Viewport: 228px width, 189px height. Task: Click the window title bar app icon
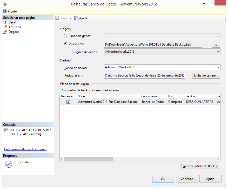click(5, 4)
